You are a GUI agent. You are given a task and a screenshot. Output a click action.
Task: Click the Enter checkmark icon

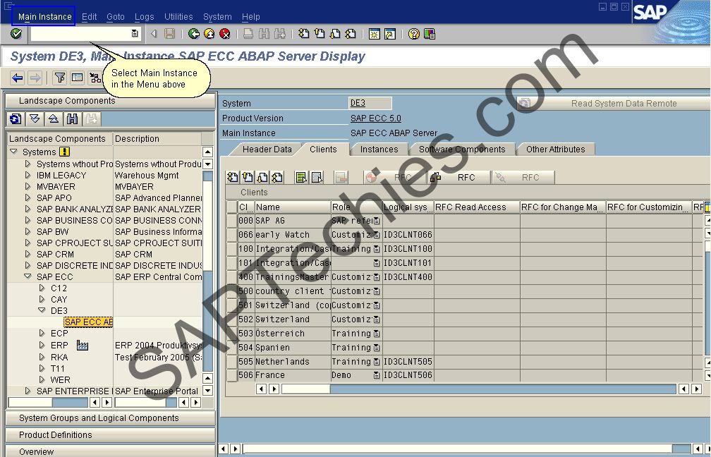(16, 33)
